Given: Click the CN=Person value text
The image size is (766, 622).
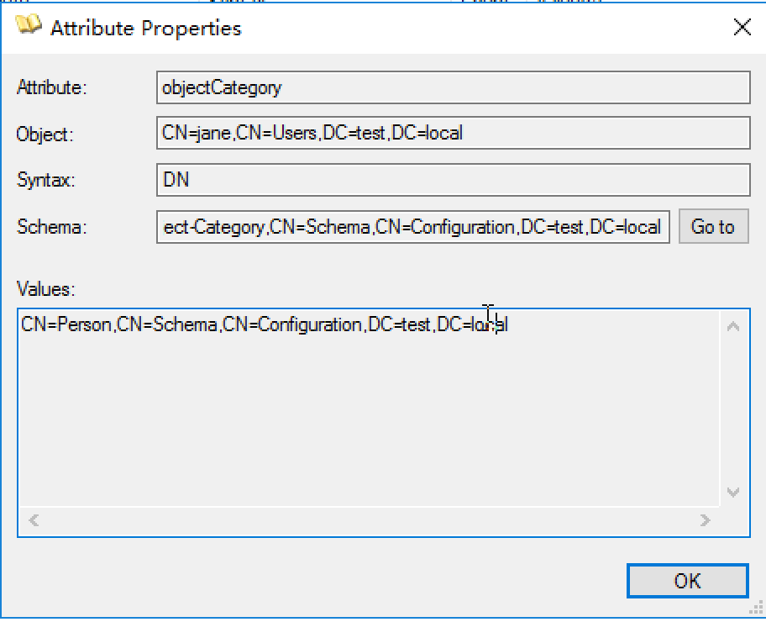Looking at the screenshot, I should tap(69, 325).
